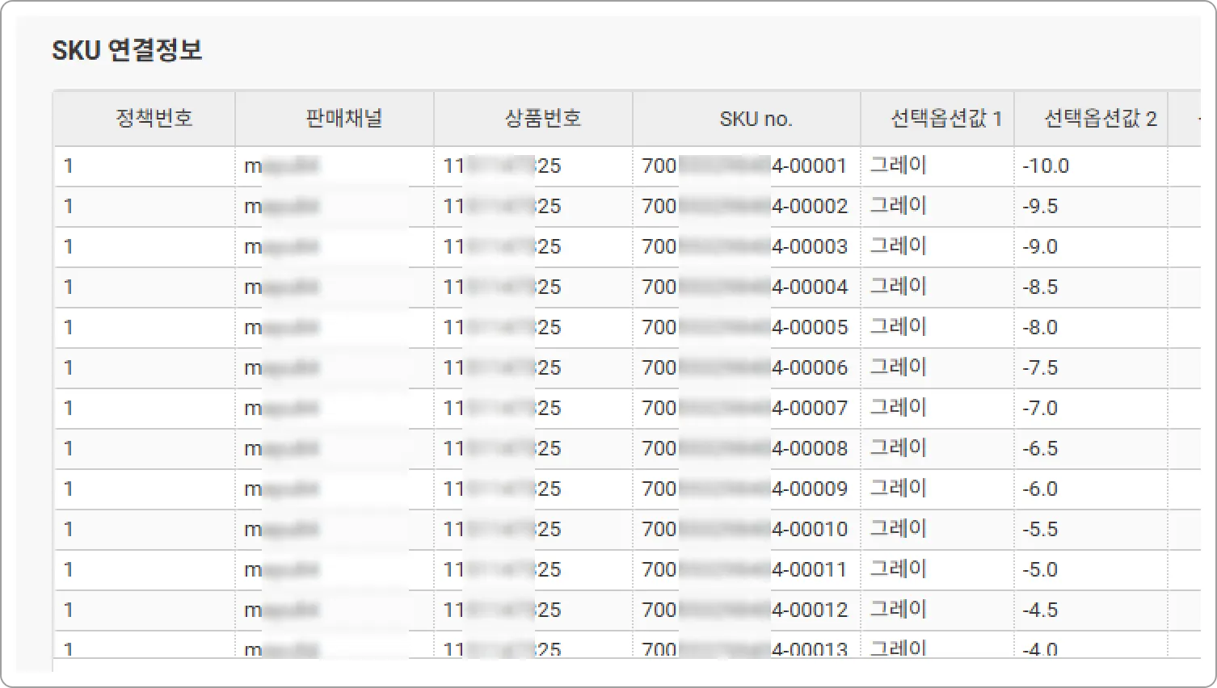Image resolution: width=1217 pixels, height=688 pixels.
Task: Click 정책번호 cell in the -9.0 row
Action: pyautogui.click(x=145, y=247)
